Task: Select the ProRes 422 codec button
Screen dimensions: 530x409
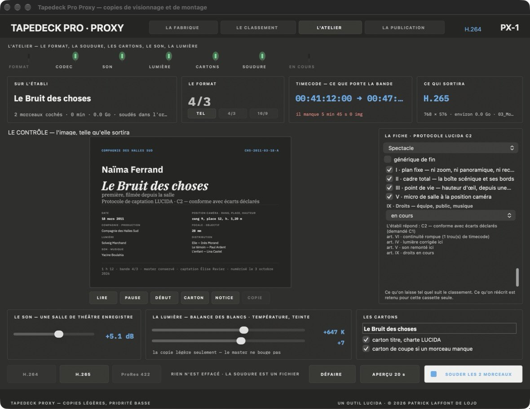Action: 136,374
